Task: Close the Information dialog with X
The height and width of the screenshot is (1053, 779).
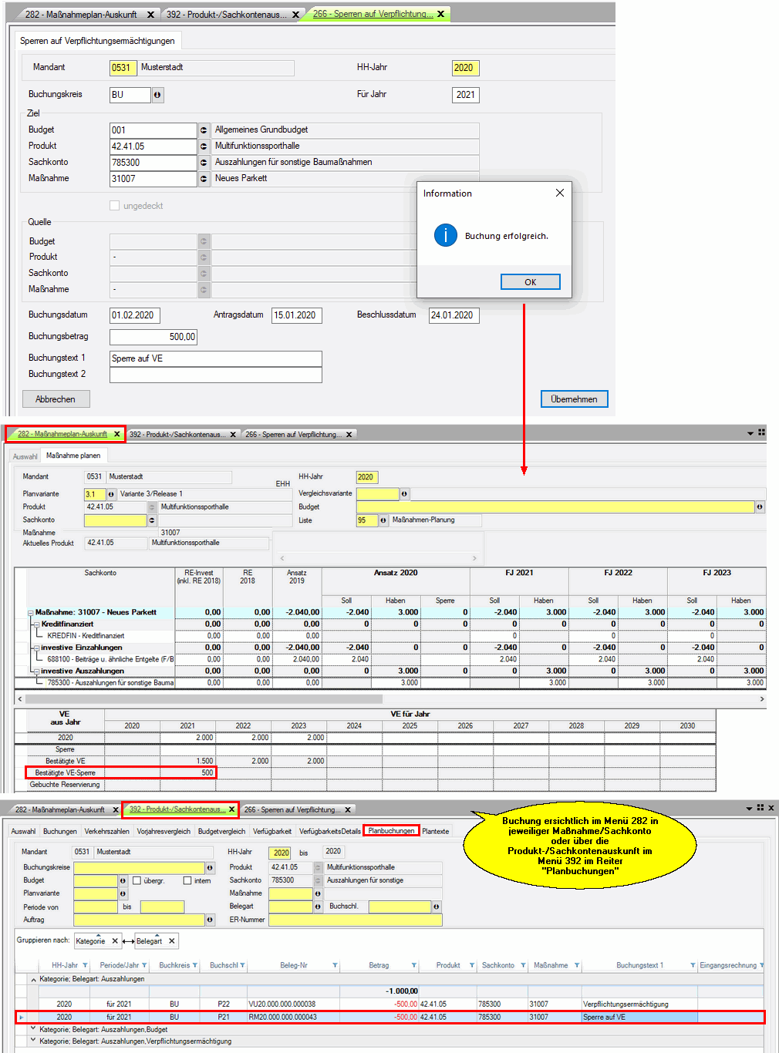Action: pyautogui.click(x=560, y=193)
